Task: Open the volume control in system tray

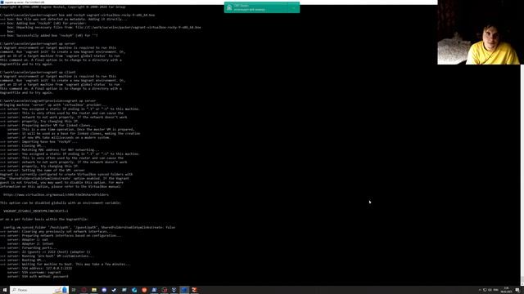Action: 490,290
